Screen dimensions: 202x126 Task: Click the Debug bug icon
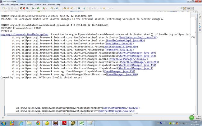click(x=33, y=8)
